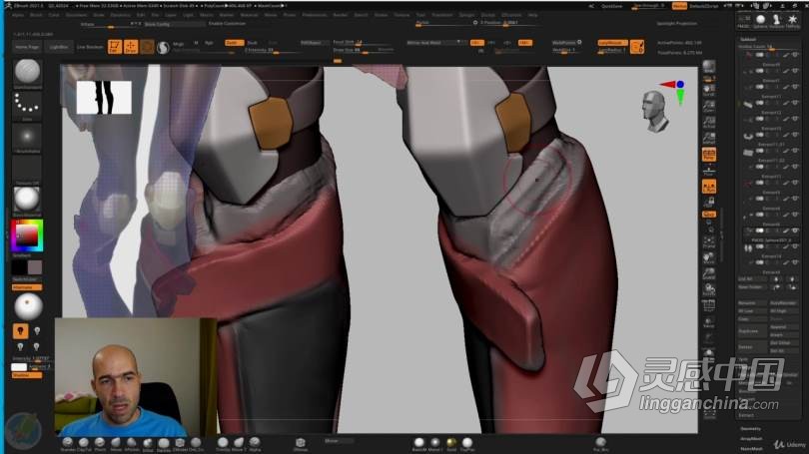Click the leg silhouette reference thumbnail
Viewport: 809px width, 454px height.
104,97
